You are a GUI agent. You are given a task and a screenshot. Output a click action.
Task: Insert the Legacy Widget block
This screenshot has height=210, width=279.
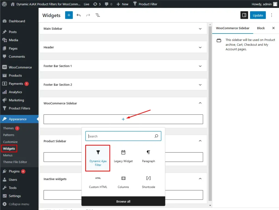click(123, 157)
